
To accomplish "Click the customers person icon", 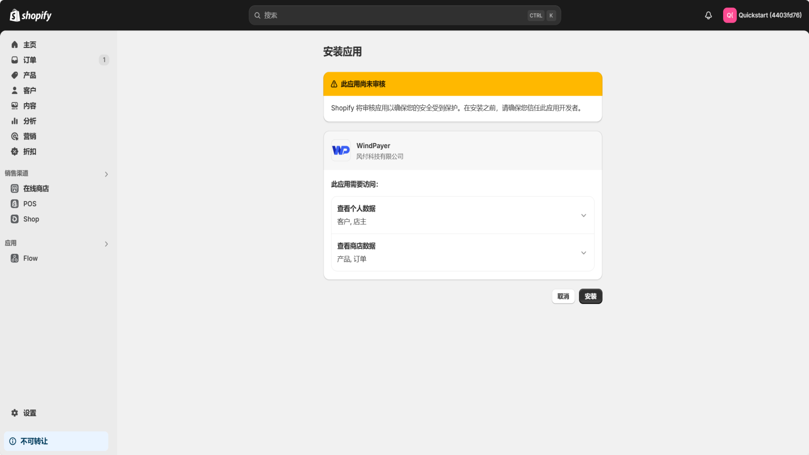I will 15,90.
